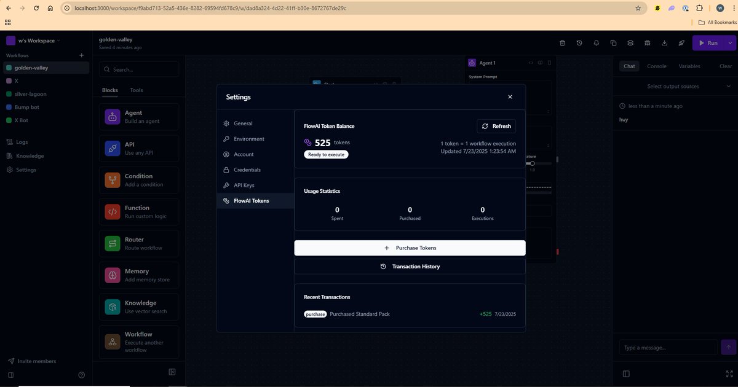738x387 pixels.
Task: Click the API block plug icon
Action: [113, 148]
